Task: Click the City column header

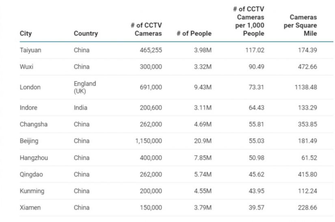Action: click(26, 34)
